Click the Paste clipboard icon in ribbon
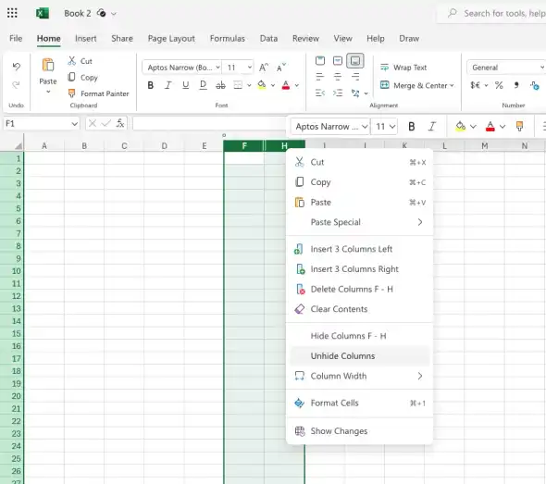546x484 pixels. (48, 65)
